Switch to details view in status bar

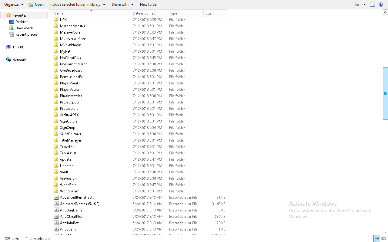[x=377, y=239]
